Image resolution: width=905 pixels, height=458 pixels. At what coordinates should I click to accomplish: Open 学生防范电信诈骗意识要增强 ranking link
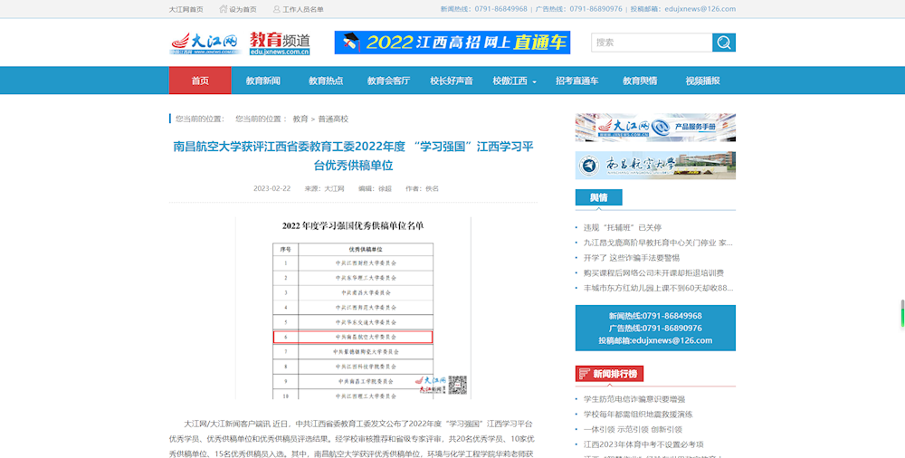(633, 399)
